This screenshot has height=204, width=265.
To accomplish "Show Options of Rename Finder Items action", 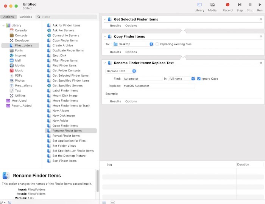I will click(x=131, y=101).
